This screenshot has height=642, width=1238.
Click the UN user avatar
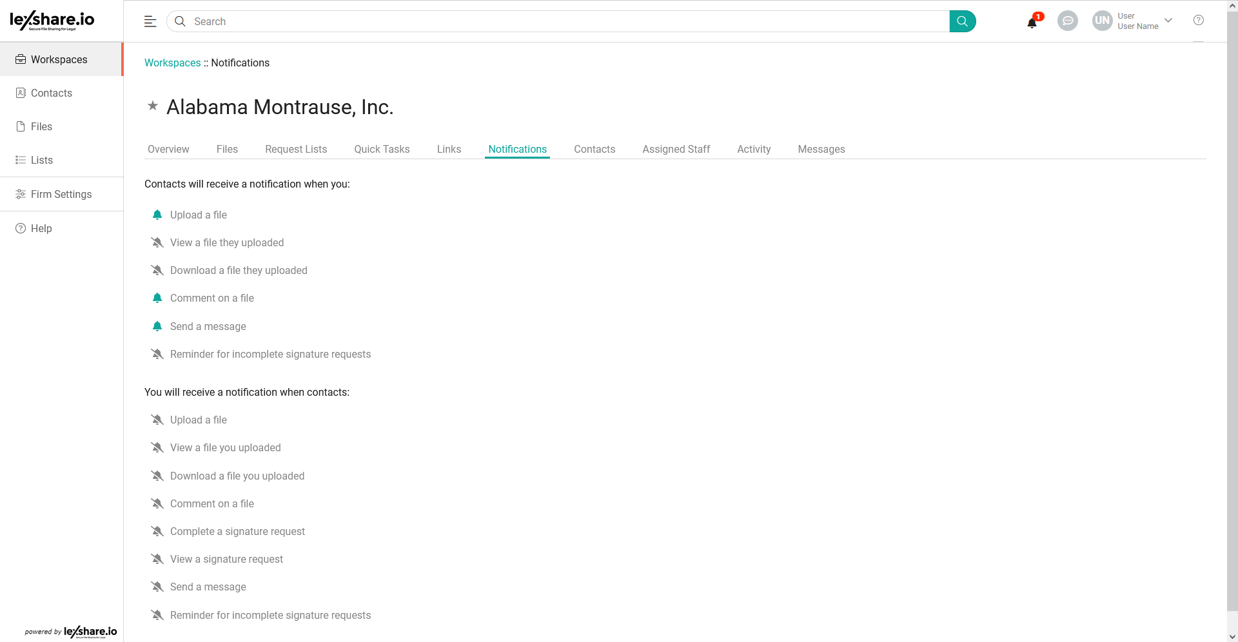tap(1102, 21)
